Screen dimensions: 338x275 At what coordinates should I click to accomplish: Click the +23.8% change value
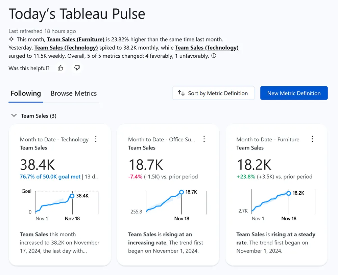pos(246,177)
